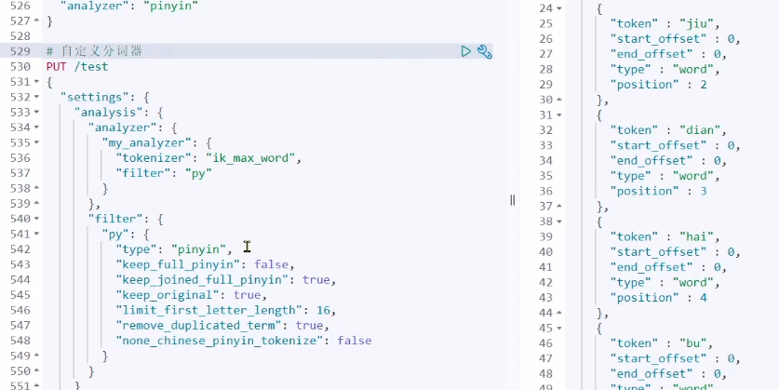The image size is (779, 390).
Task: Click the "none_chinese_pinyin_tokenize" key
Action: click(x=220, y=341)
